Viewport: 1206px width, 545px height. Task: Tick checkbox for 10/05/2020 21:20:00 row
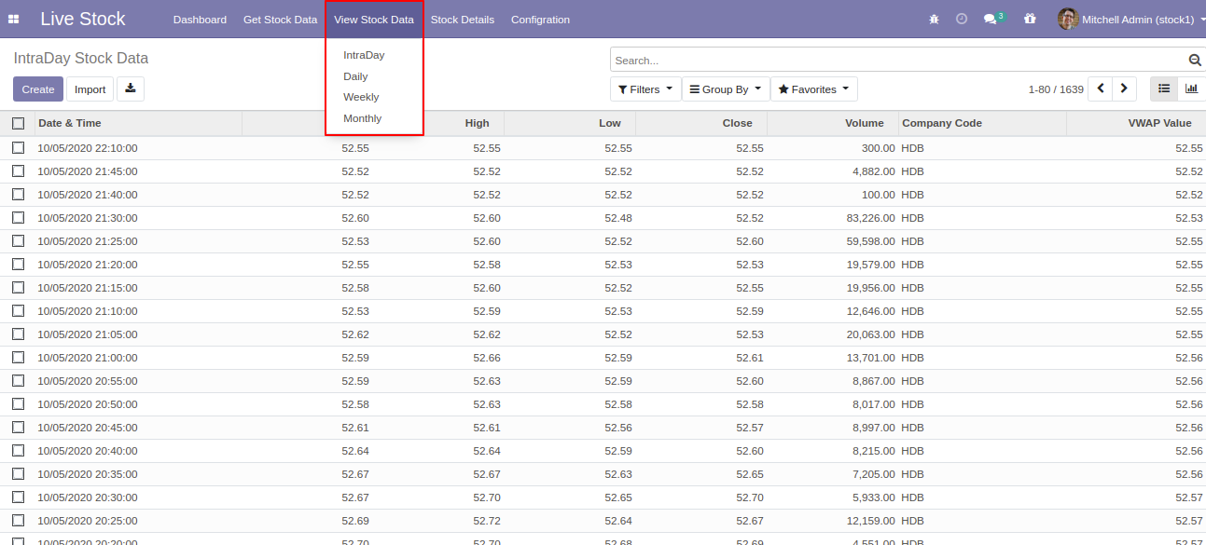18,265
